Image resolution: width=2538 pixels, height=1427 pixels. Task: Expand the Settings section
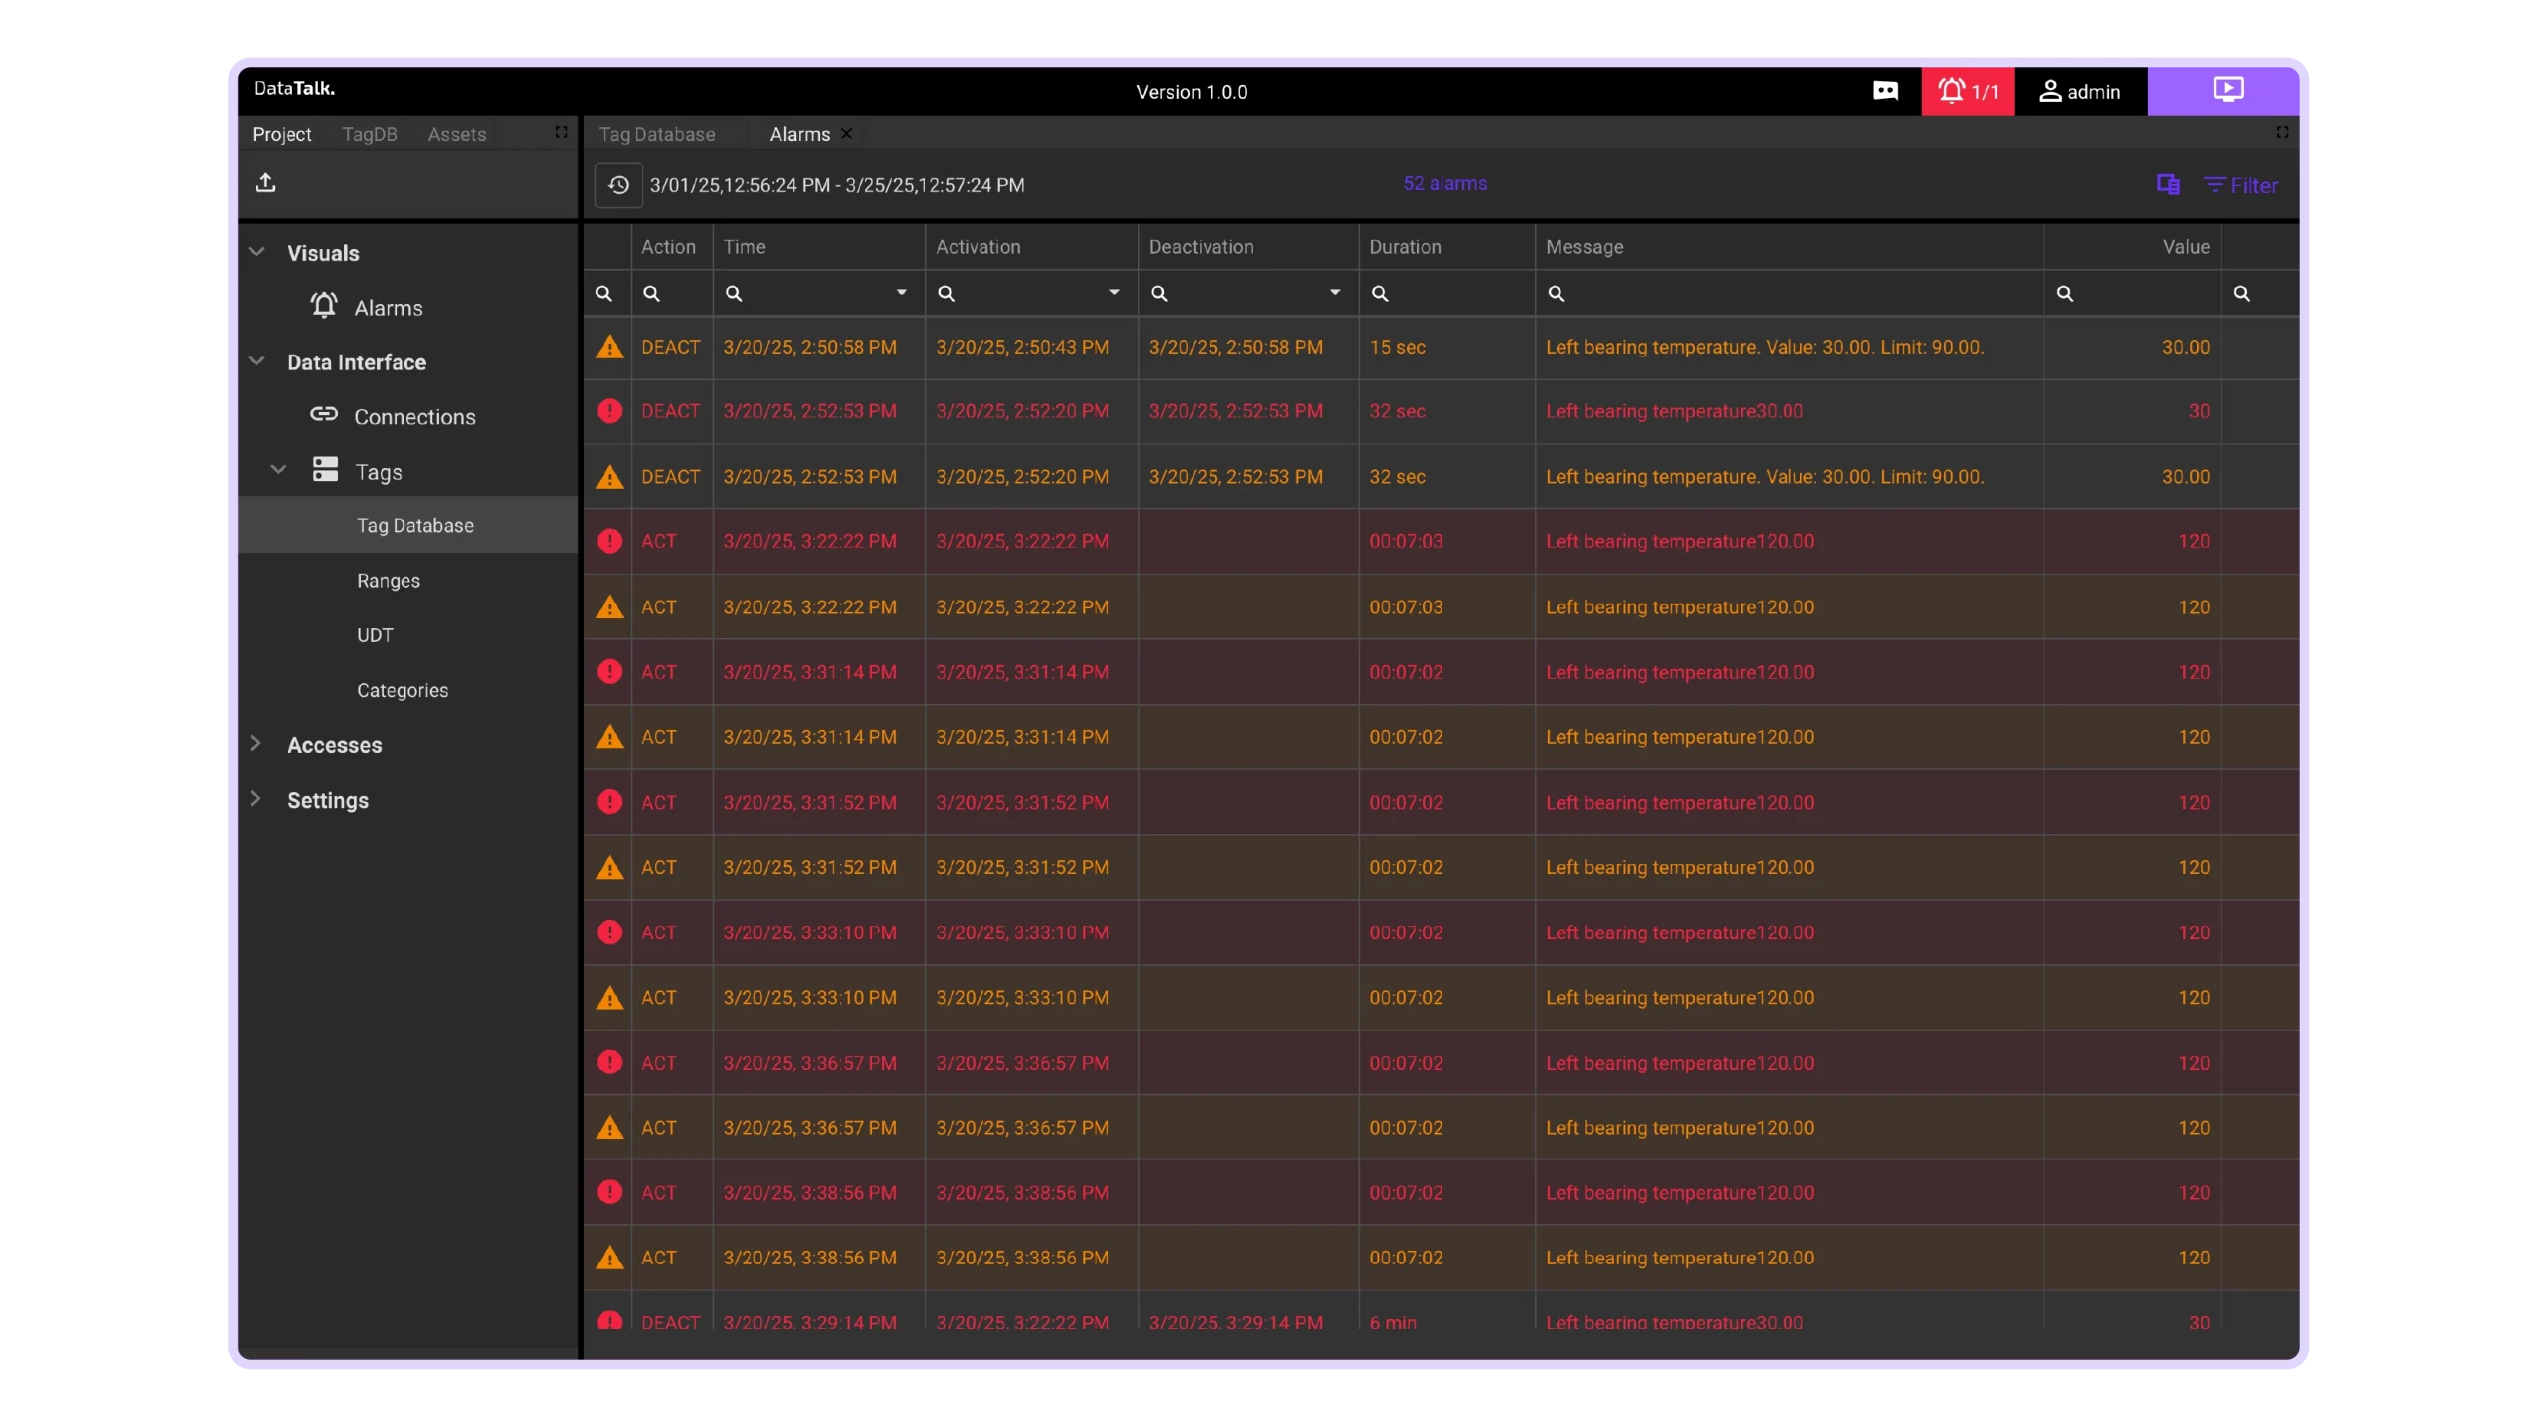[256, 799]
